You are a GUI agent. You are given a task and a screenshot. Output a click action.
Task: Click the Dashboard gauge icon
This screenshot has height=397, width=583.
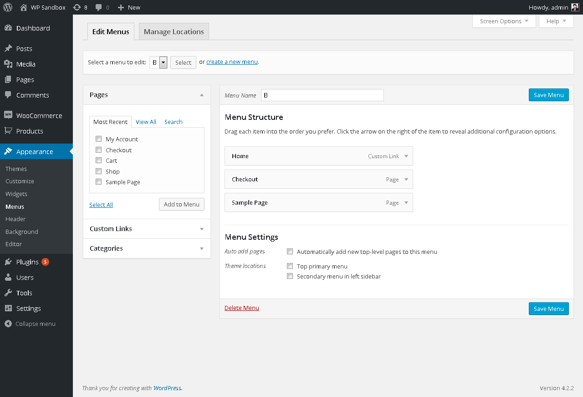(x=8, y=28)
